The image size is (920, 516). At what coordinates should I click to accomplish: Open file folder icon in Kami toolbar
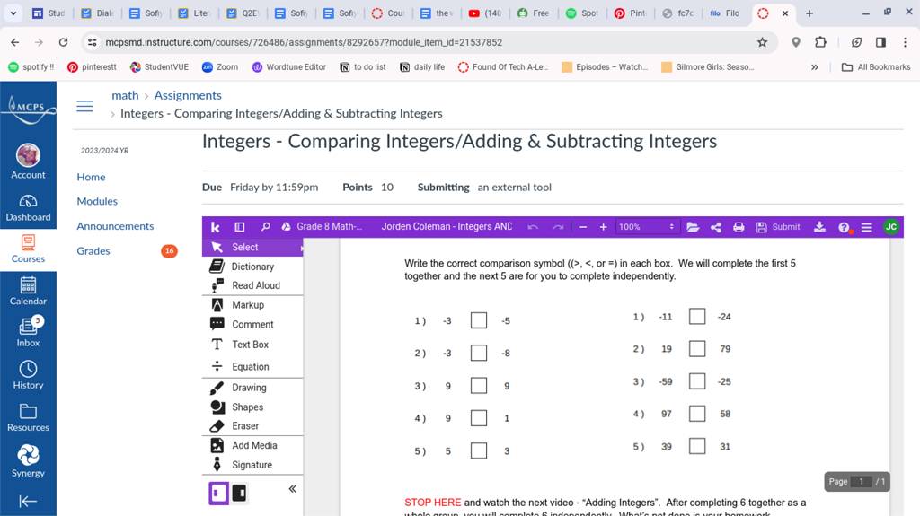tap(693, 227)
